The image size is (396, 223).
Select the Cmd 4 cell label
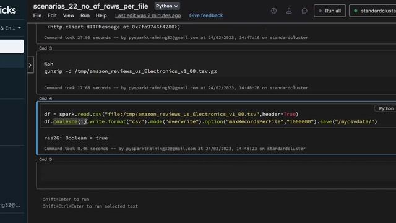coord(45,98)
